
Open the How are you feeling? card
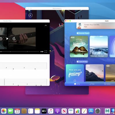tap(75, 73)
